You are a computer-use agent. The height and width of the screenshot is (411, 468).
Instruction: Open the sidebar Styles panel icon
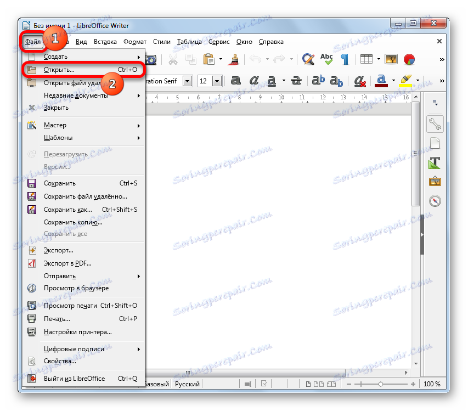point(435,163)
